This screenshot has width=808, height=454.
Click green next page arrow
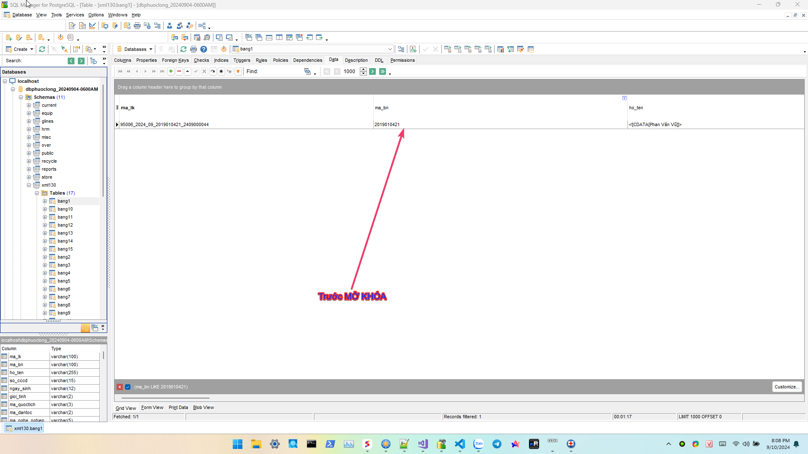point(372,71)
